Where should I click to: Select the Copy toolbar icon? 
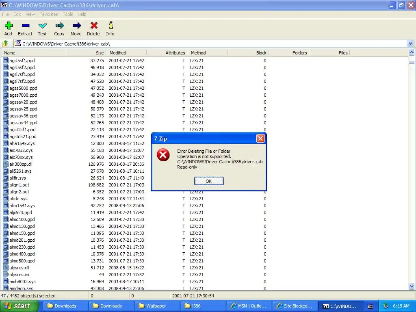click(59, 26)
